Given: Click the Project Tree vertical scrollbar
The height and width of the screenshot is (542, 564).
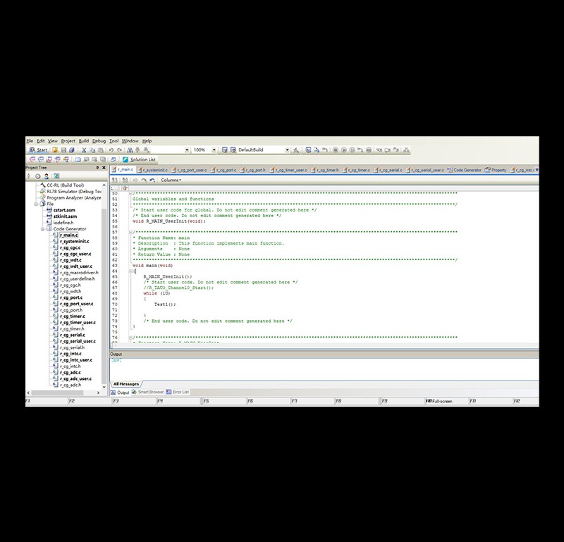Looking at the screenshot, I should pos(104,286).
